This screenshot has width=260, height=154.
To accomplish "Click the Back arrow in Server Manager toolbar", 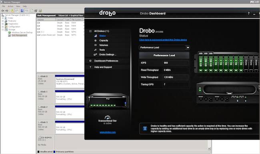I will (x=3, y=11).
